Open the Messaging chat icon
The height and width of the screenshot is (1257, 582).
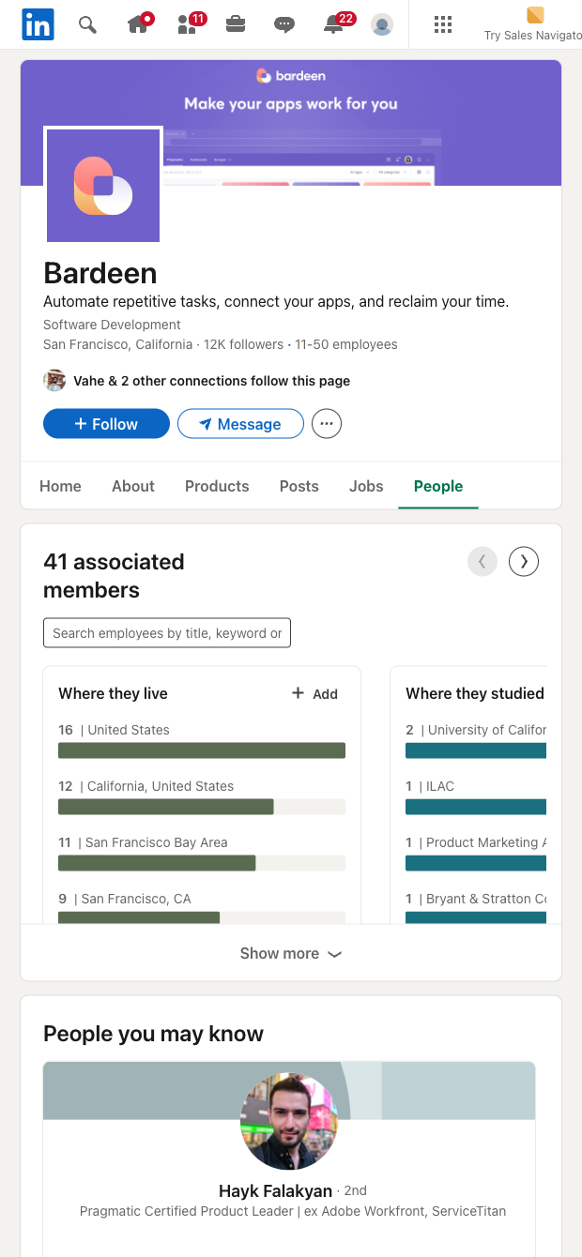coord(284,24)
